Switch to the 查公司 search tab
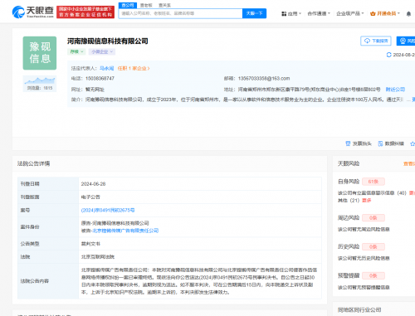Screen dimensions: 415x316 128,5
